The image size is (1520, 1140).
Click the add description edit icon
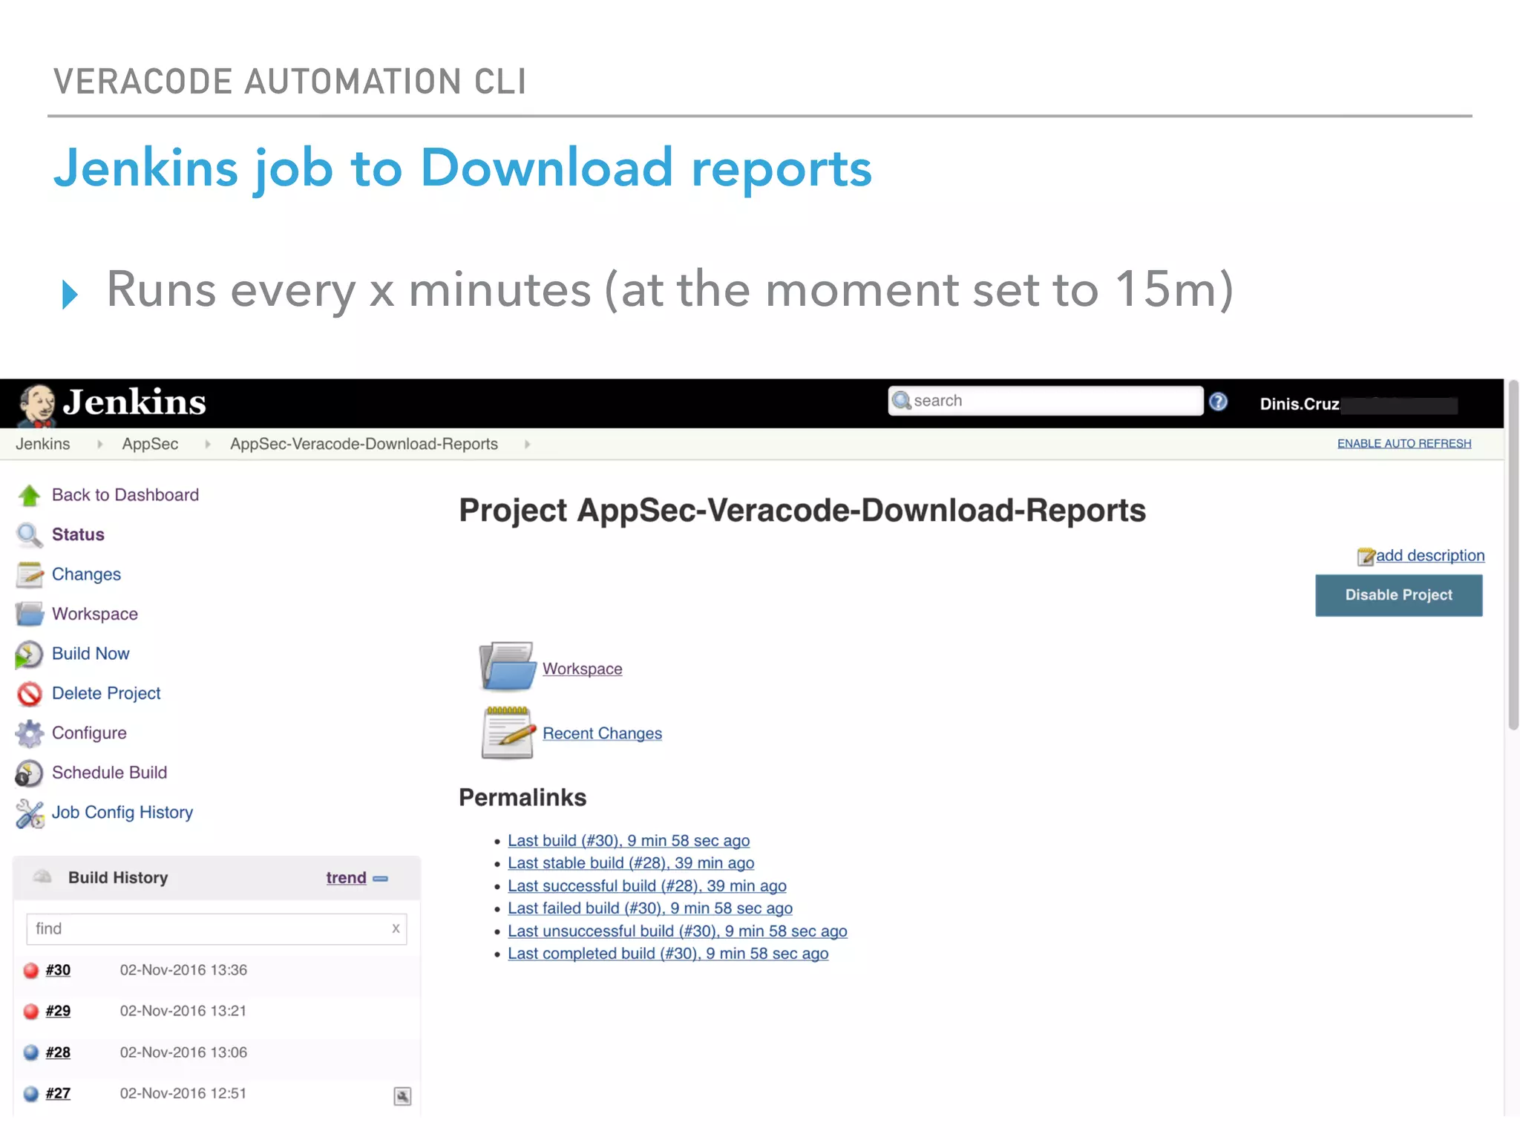coord(1366,556)
